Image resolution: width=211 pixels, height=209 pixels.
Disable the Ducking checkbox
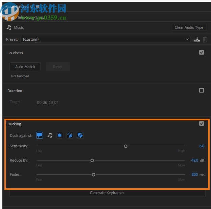(x=202, y=124)
